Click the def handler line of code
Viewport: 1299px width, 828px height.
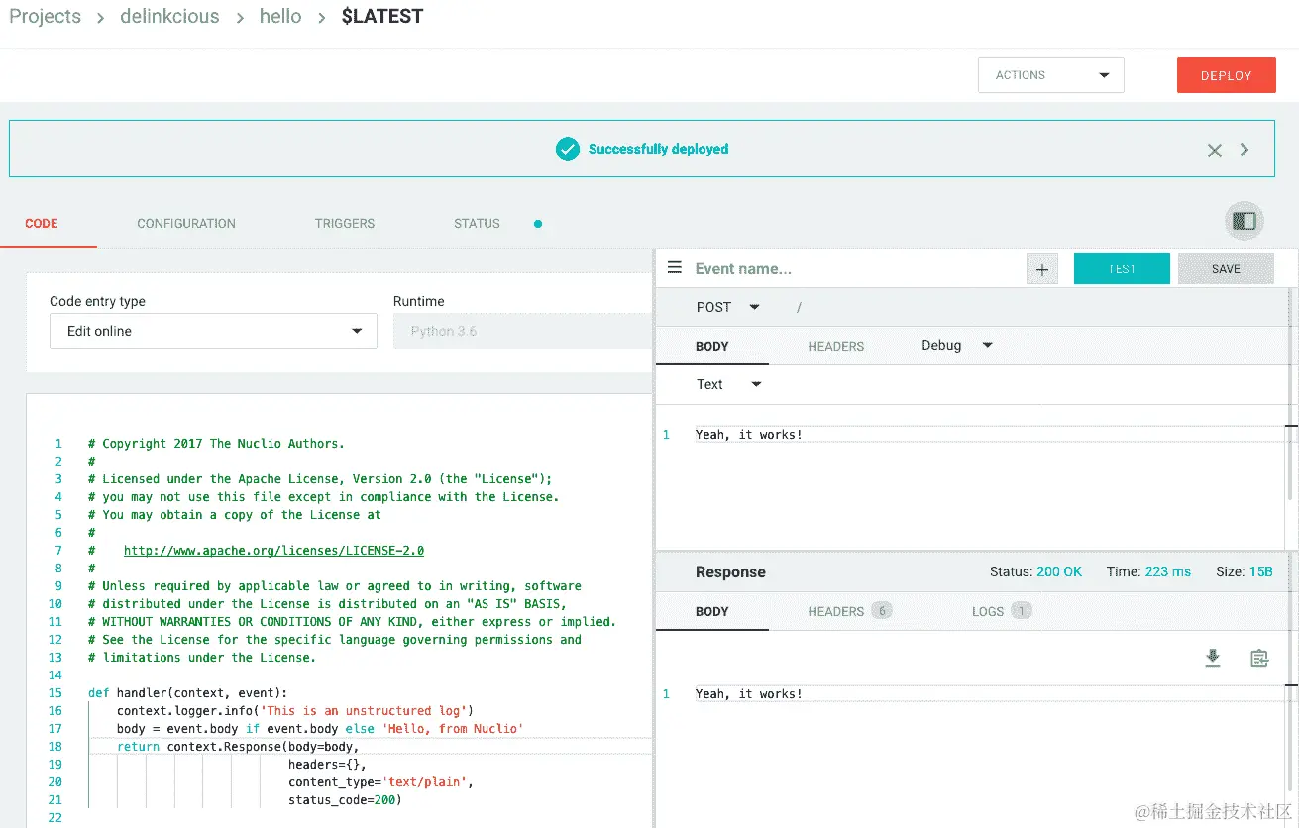point(187,693)
